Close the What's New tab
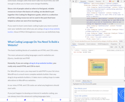Screen dimensions: 125x102 (x=91, y=81)
